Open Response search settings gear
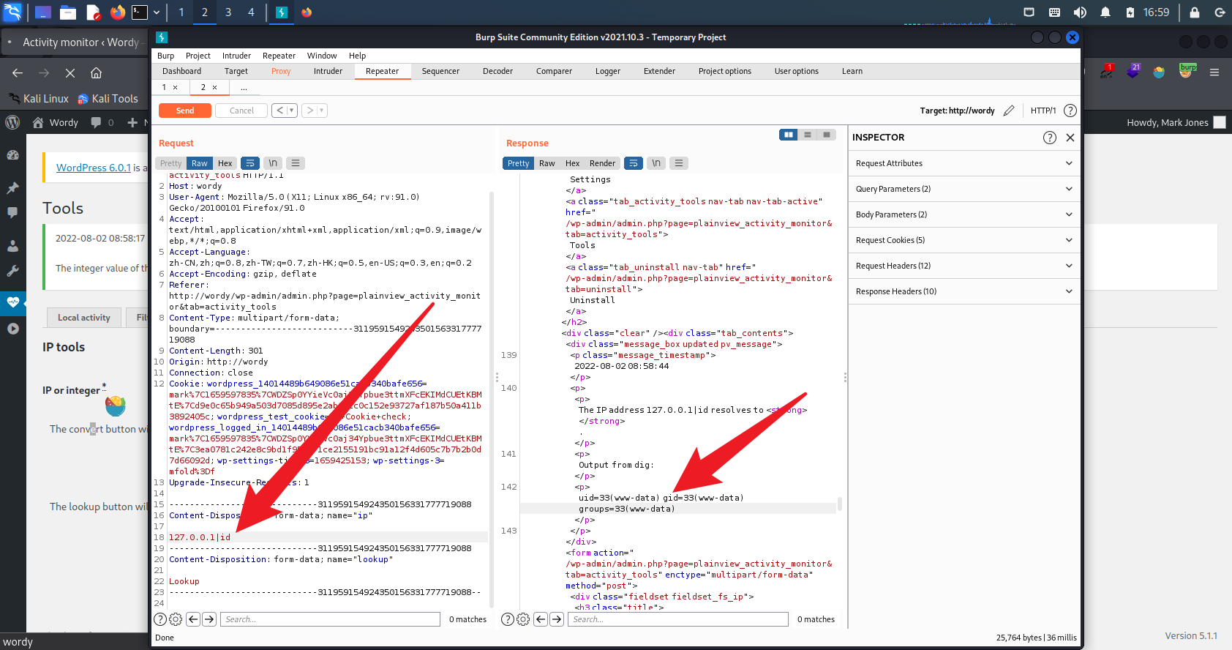Viewport: 1232px width, 650px height. [523, 619]
